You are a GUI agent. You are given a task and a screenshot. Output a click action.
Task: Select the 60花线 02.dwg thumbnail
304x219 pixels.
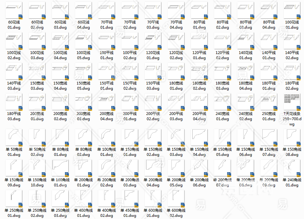point(37,11)
